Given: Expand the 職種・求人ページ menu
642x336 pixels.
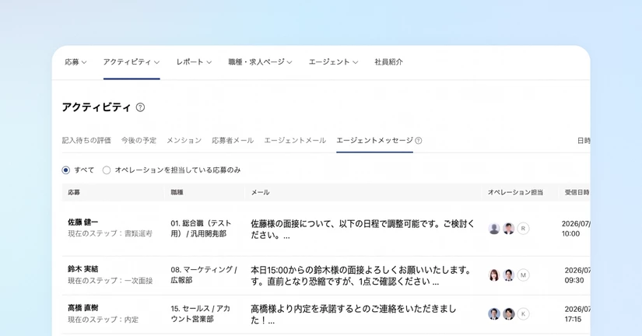Looking at the screenshot, I should 260,62.
